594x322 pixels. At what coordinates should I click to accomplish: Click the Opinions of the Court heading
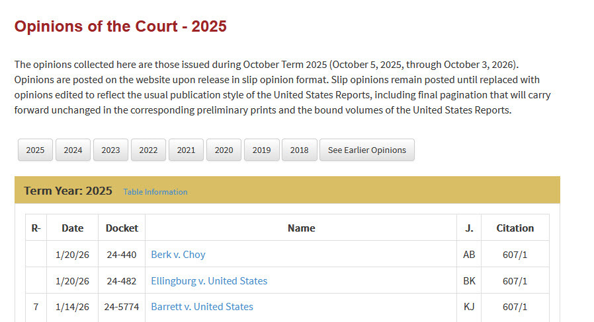[120, 26]
